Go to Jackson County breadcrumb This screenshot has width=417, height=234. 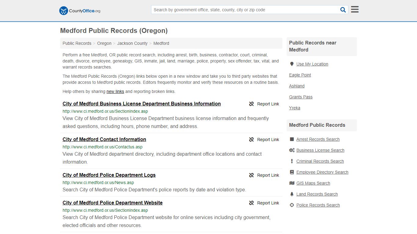[132, 43]
